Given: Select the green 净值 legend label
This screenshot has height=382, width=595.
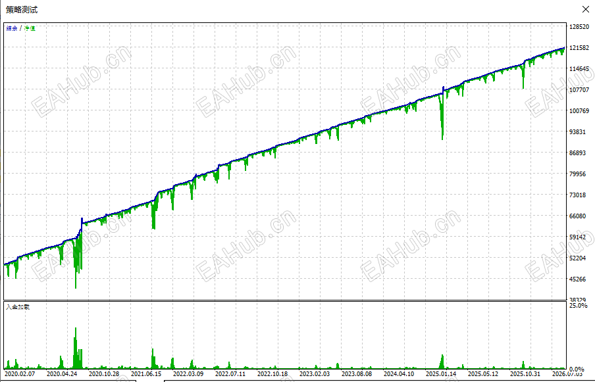Looking at the screenshot, I should [x=30, y=28].
